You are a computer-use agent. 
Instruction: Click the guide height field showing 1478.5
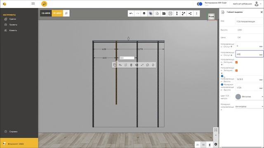tap(249, 79)
